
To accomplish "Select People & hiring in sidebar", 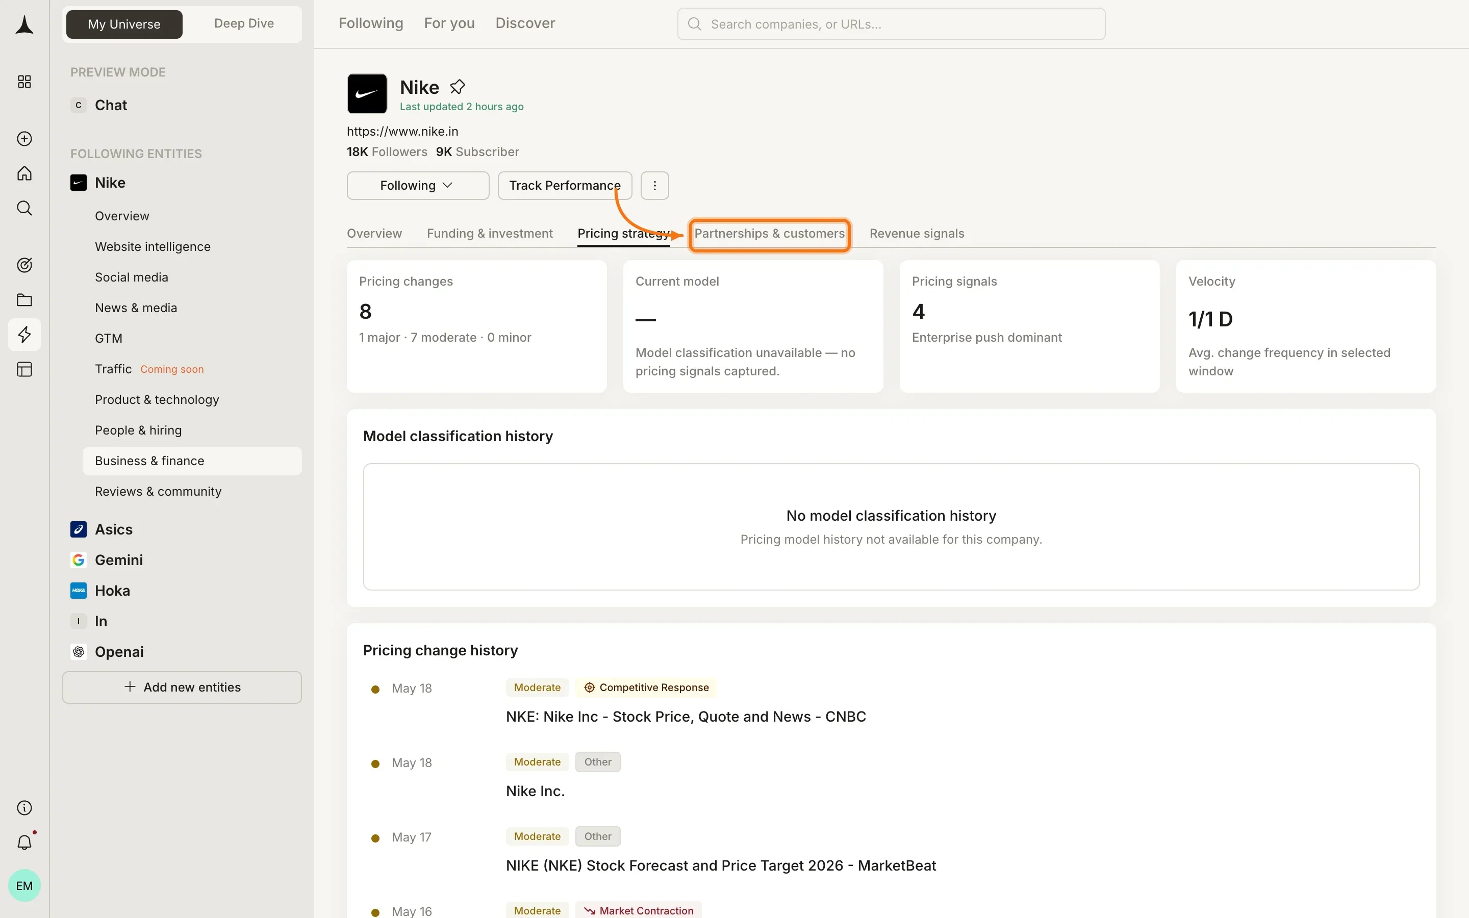I will click(138, 430).
